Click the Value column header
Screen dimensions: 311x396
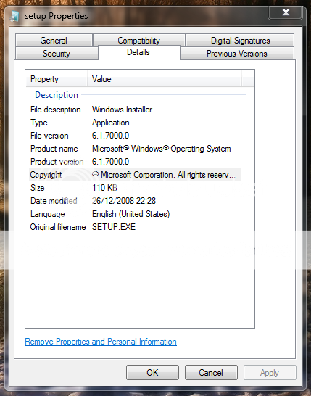pos(165,79)
